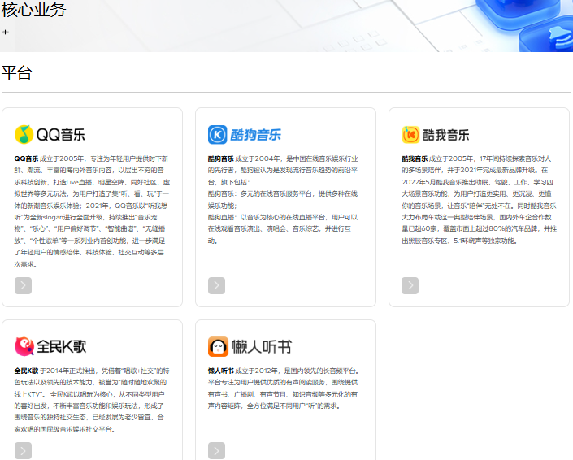Click the 懒人听书 orange logo icon

click(x=218, y=346)
